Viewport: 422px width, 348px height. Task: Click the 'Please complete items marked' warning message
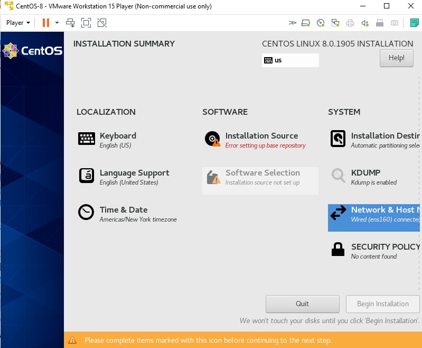[x=208, y=340]
